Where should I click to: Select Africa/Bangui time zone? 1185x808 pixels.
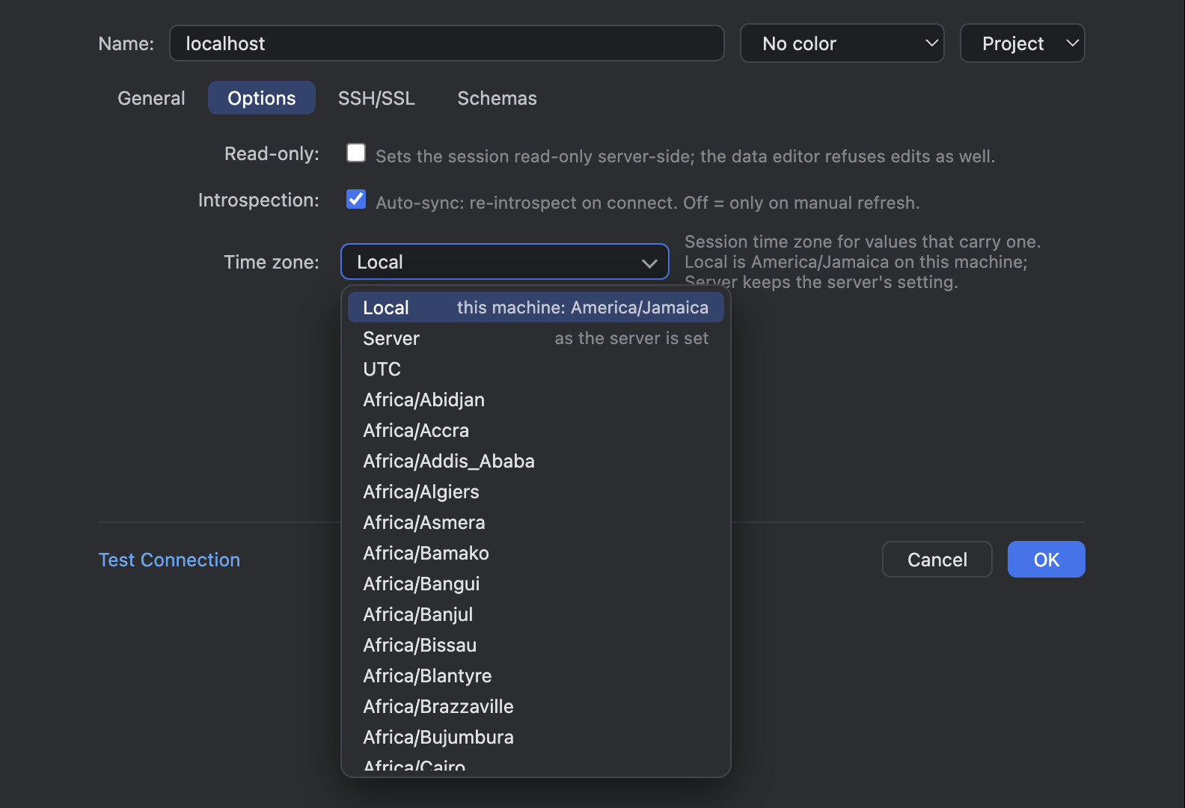pyautogui.click(x=536, y=584)
